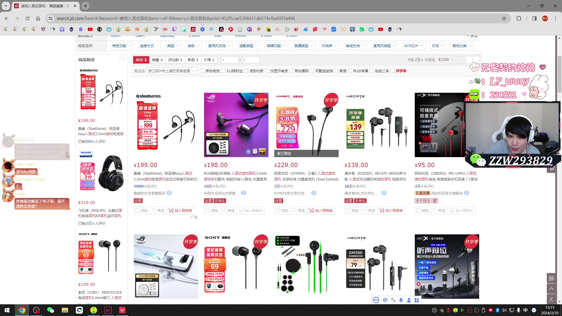This screenshot has width=562, height=316.
Task: Click the back-to-top arrow in right sidebar
Action: tap(551, 289)
